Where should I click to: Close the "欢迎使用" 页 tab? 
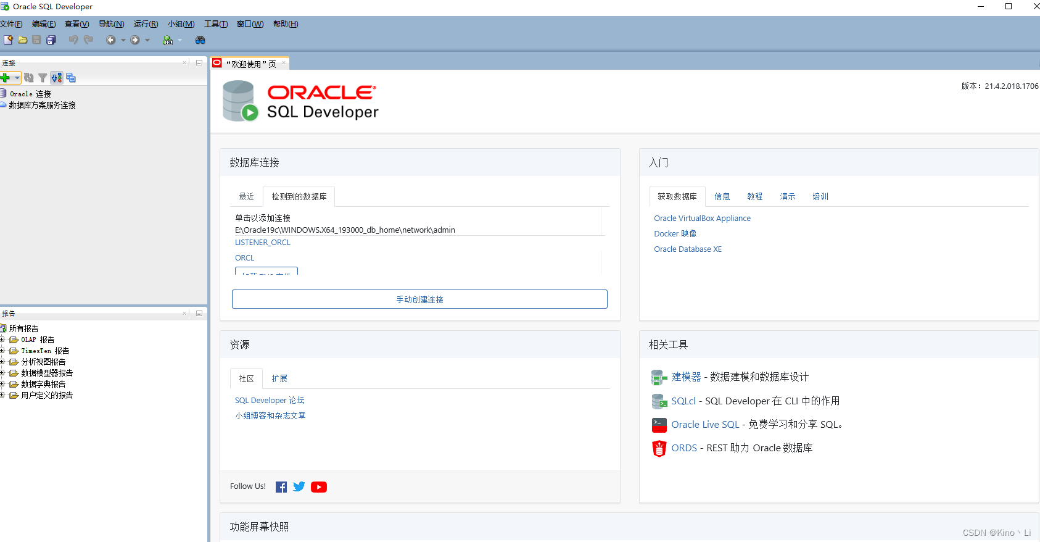tap(284, 63)
